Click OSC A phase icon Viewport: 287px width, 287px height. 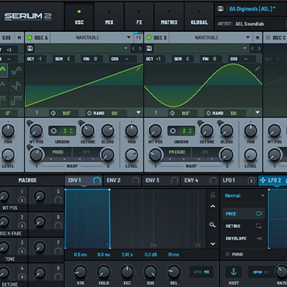pyautogui.click(x=53, y=113)
